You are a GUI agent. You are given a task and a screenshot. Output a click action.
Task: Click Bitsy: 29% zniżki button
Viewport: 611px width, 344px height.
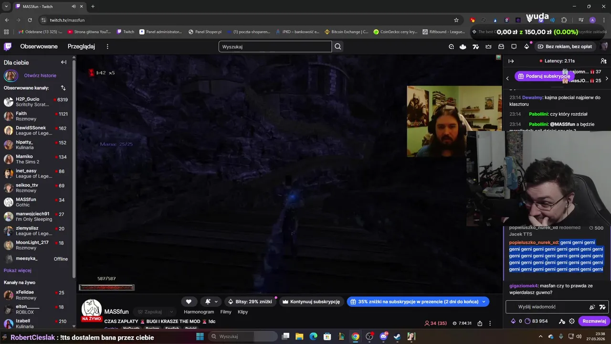[x=250, y=301]
